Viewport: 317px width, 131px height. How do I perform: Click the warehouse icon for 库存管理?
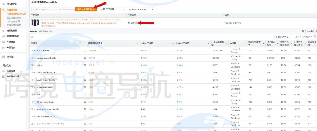pyautogui.click(x=3, y=42)
